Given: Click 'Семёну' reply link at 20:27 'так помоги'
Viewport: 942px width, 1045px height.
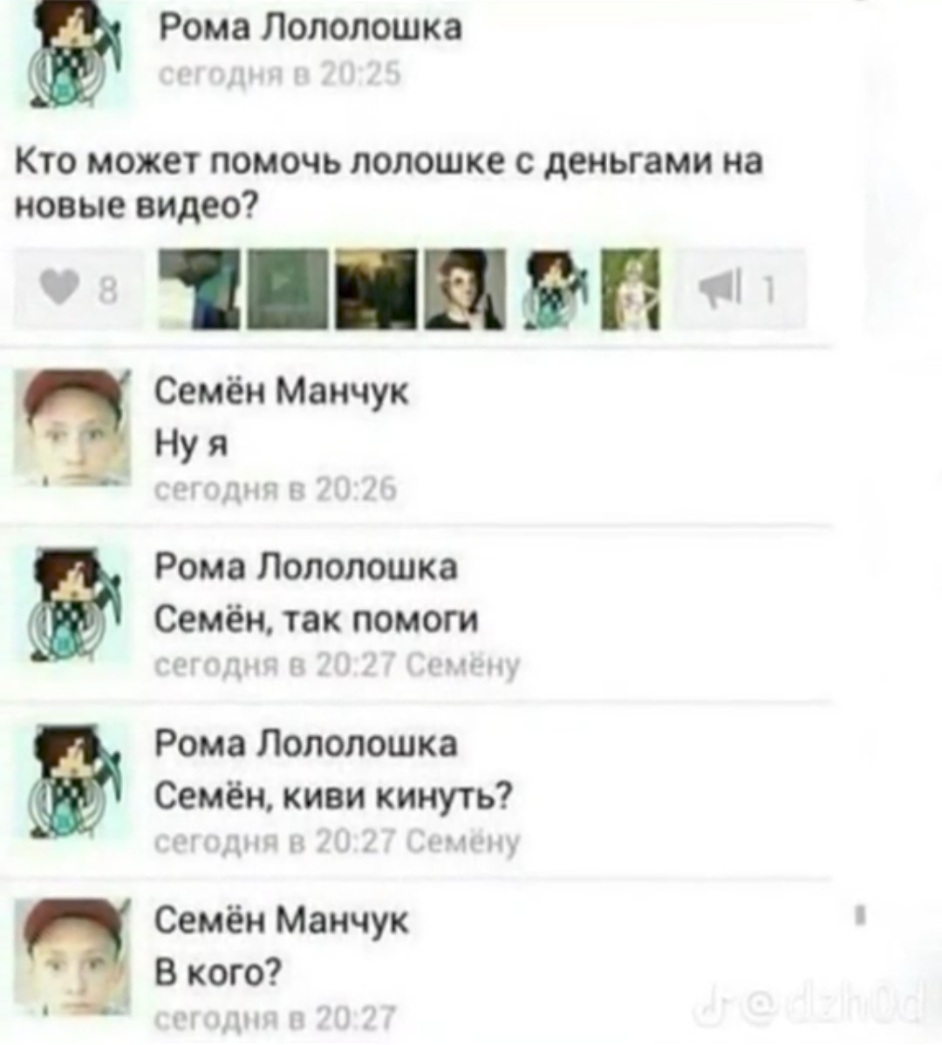Looking at the screenshot, I should click(462, 664).
